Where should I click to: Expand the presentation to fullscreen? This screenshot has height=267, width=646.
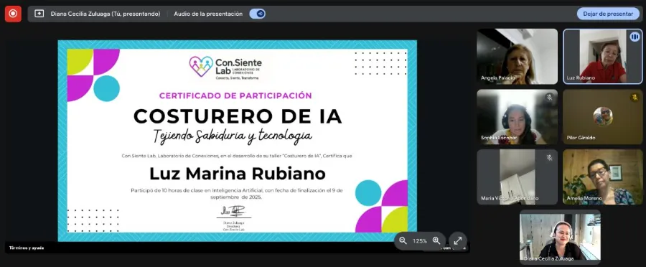point(458,241)
